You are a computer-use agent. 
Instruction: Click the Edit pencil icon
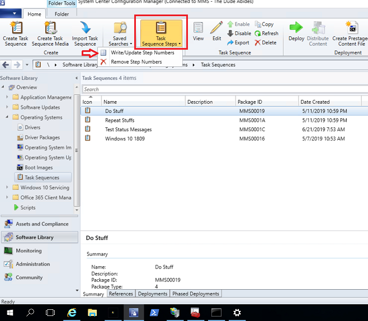coord(216,28)
